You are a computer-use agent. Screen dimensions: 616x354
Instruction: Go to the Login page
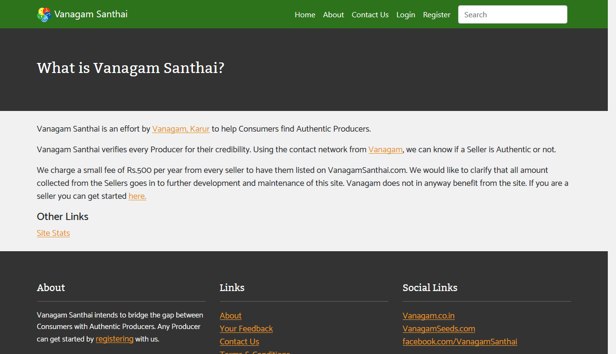click(x=405, y=14)
